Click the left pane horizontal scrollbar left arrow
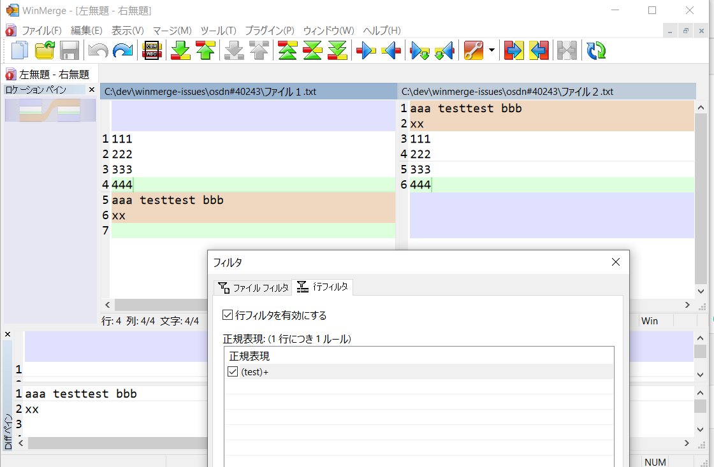Viewport: 714px width, 467px height. pyautogui.click(x=107, y=305)
